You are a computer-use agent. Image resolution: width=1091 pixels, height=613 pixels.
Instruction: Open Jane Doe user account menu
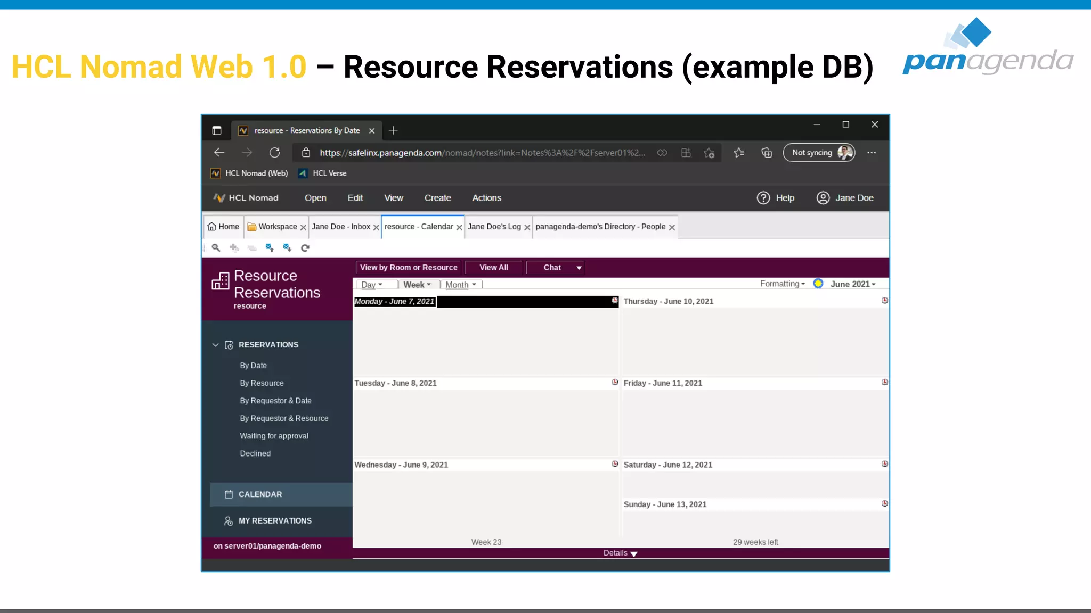click(x=845, y=198)
